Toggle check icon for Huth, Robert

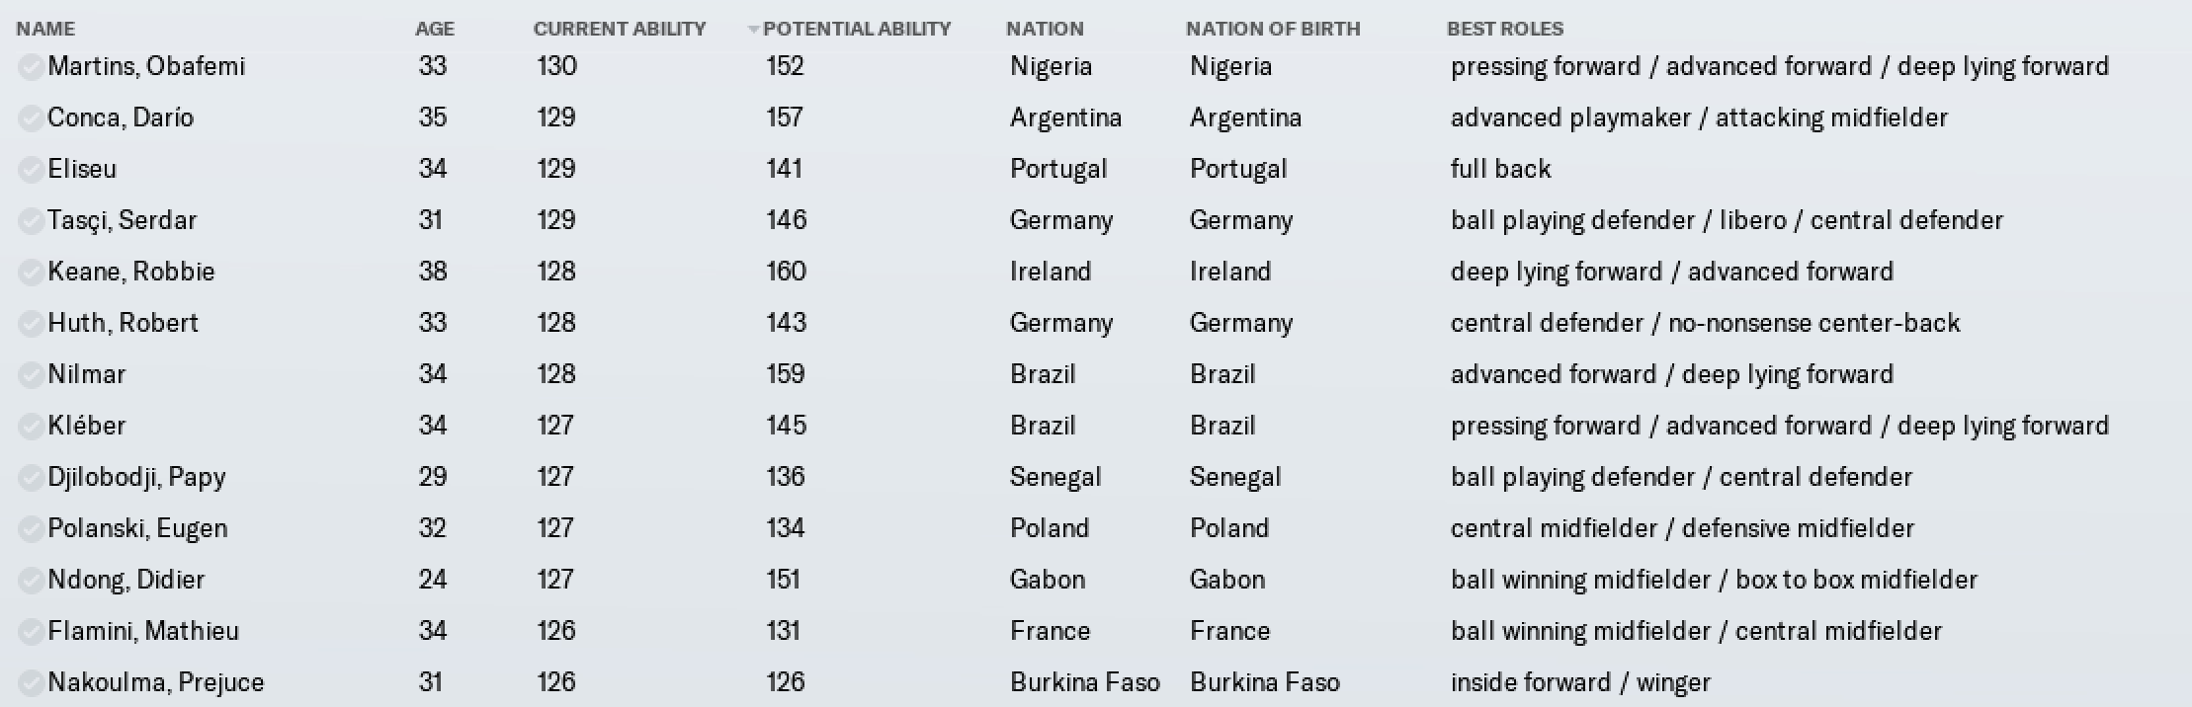click(32, 324)
